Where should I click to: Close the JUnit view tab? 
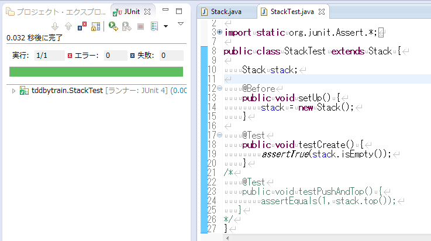coord(147,12)
